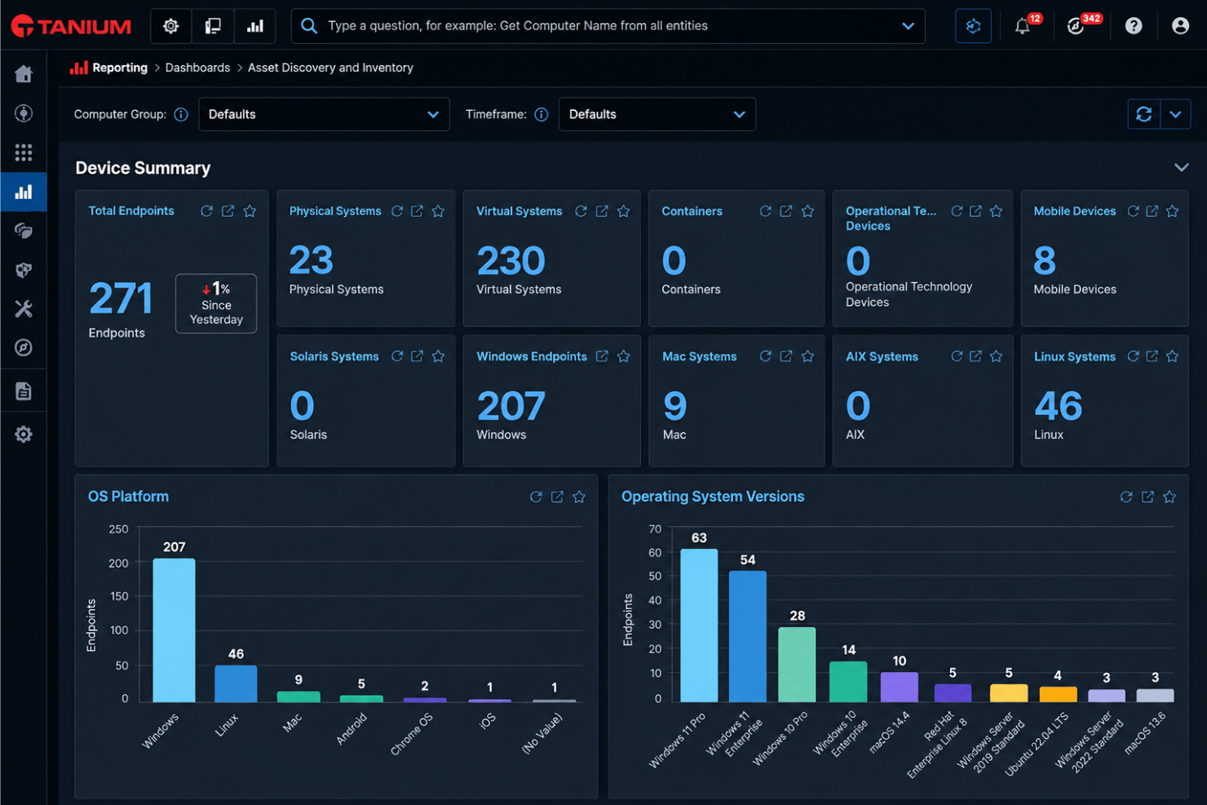Open the refresh options dropdown arrow
1207x805 pixels.
tap(1175, 114)
